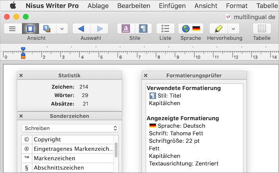Click the 'Fett' formatting entry
The image size is (279, 173).
pos(154,148)
